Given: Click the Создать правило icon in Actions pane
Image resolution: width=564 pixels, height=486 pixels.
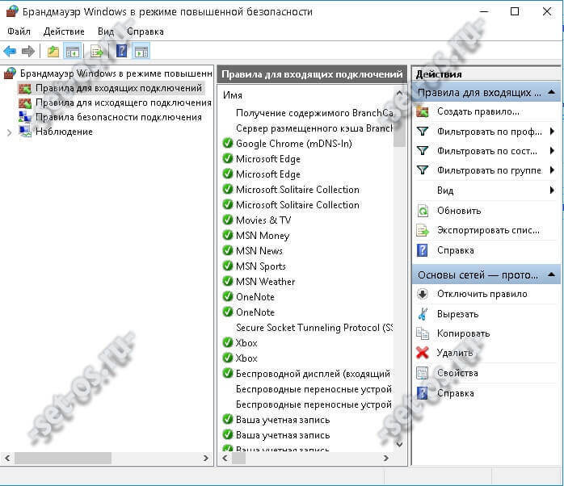Looking at the screenshot, I should (x=423, y=111).
